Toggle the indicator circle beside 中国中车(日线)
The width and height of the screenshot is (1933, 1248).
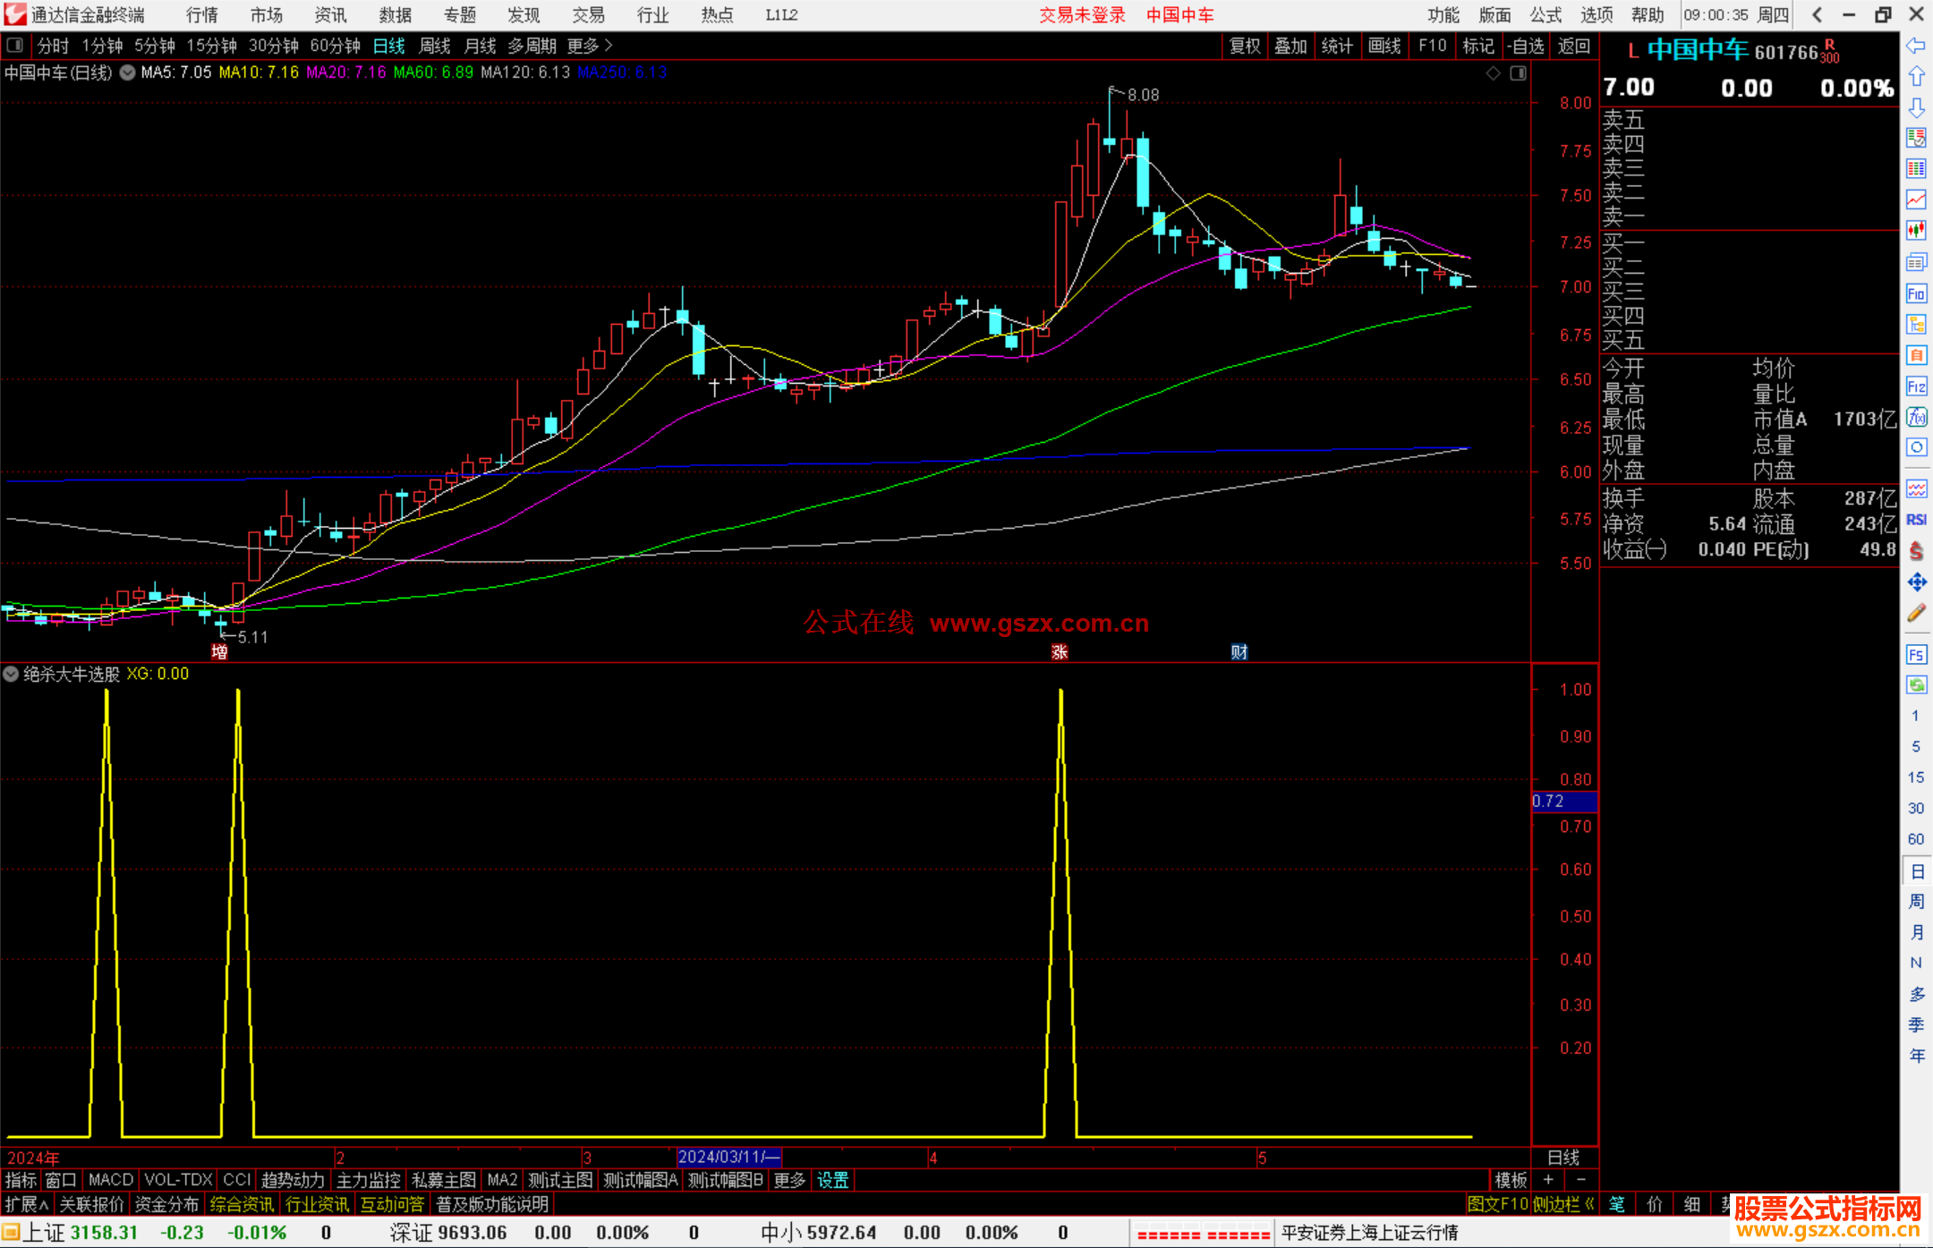(x=128, y=72)
